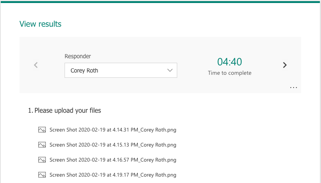Click image icon beside the 4.15.13 PM screenshot
Viewport: 321px width, 183px height.
pos(42,145)
